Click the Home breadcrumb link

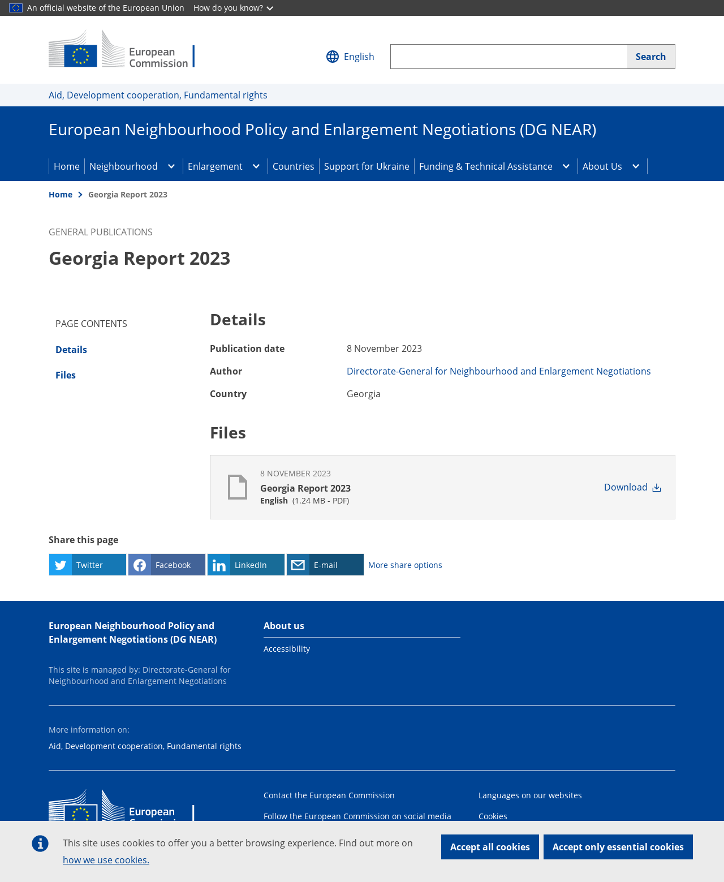click(x=61, y=195)
